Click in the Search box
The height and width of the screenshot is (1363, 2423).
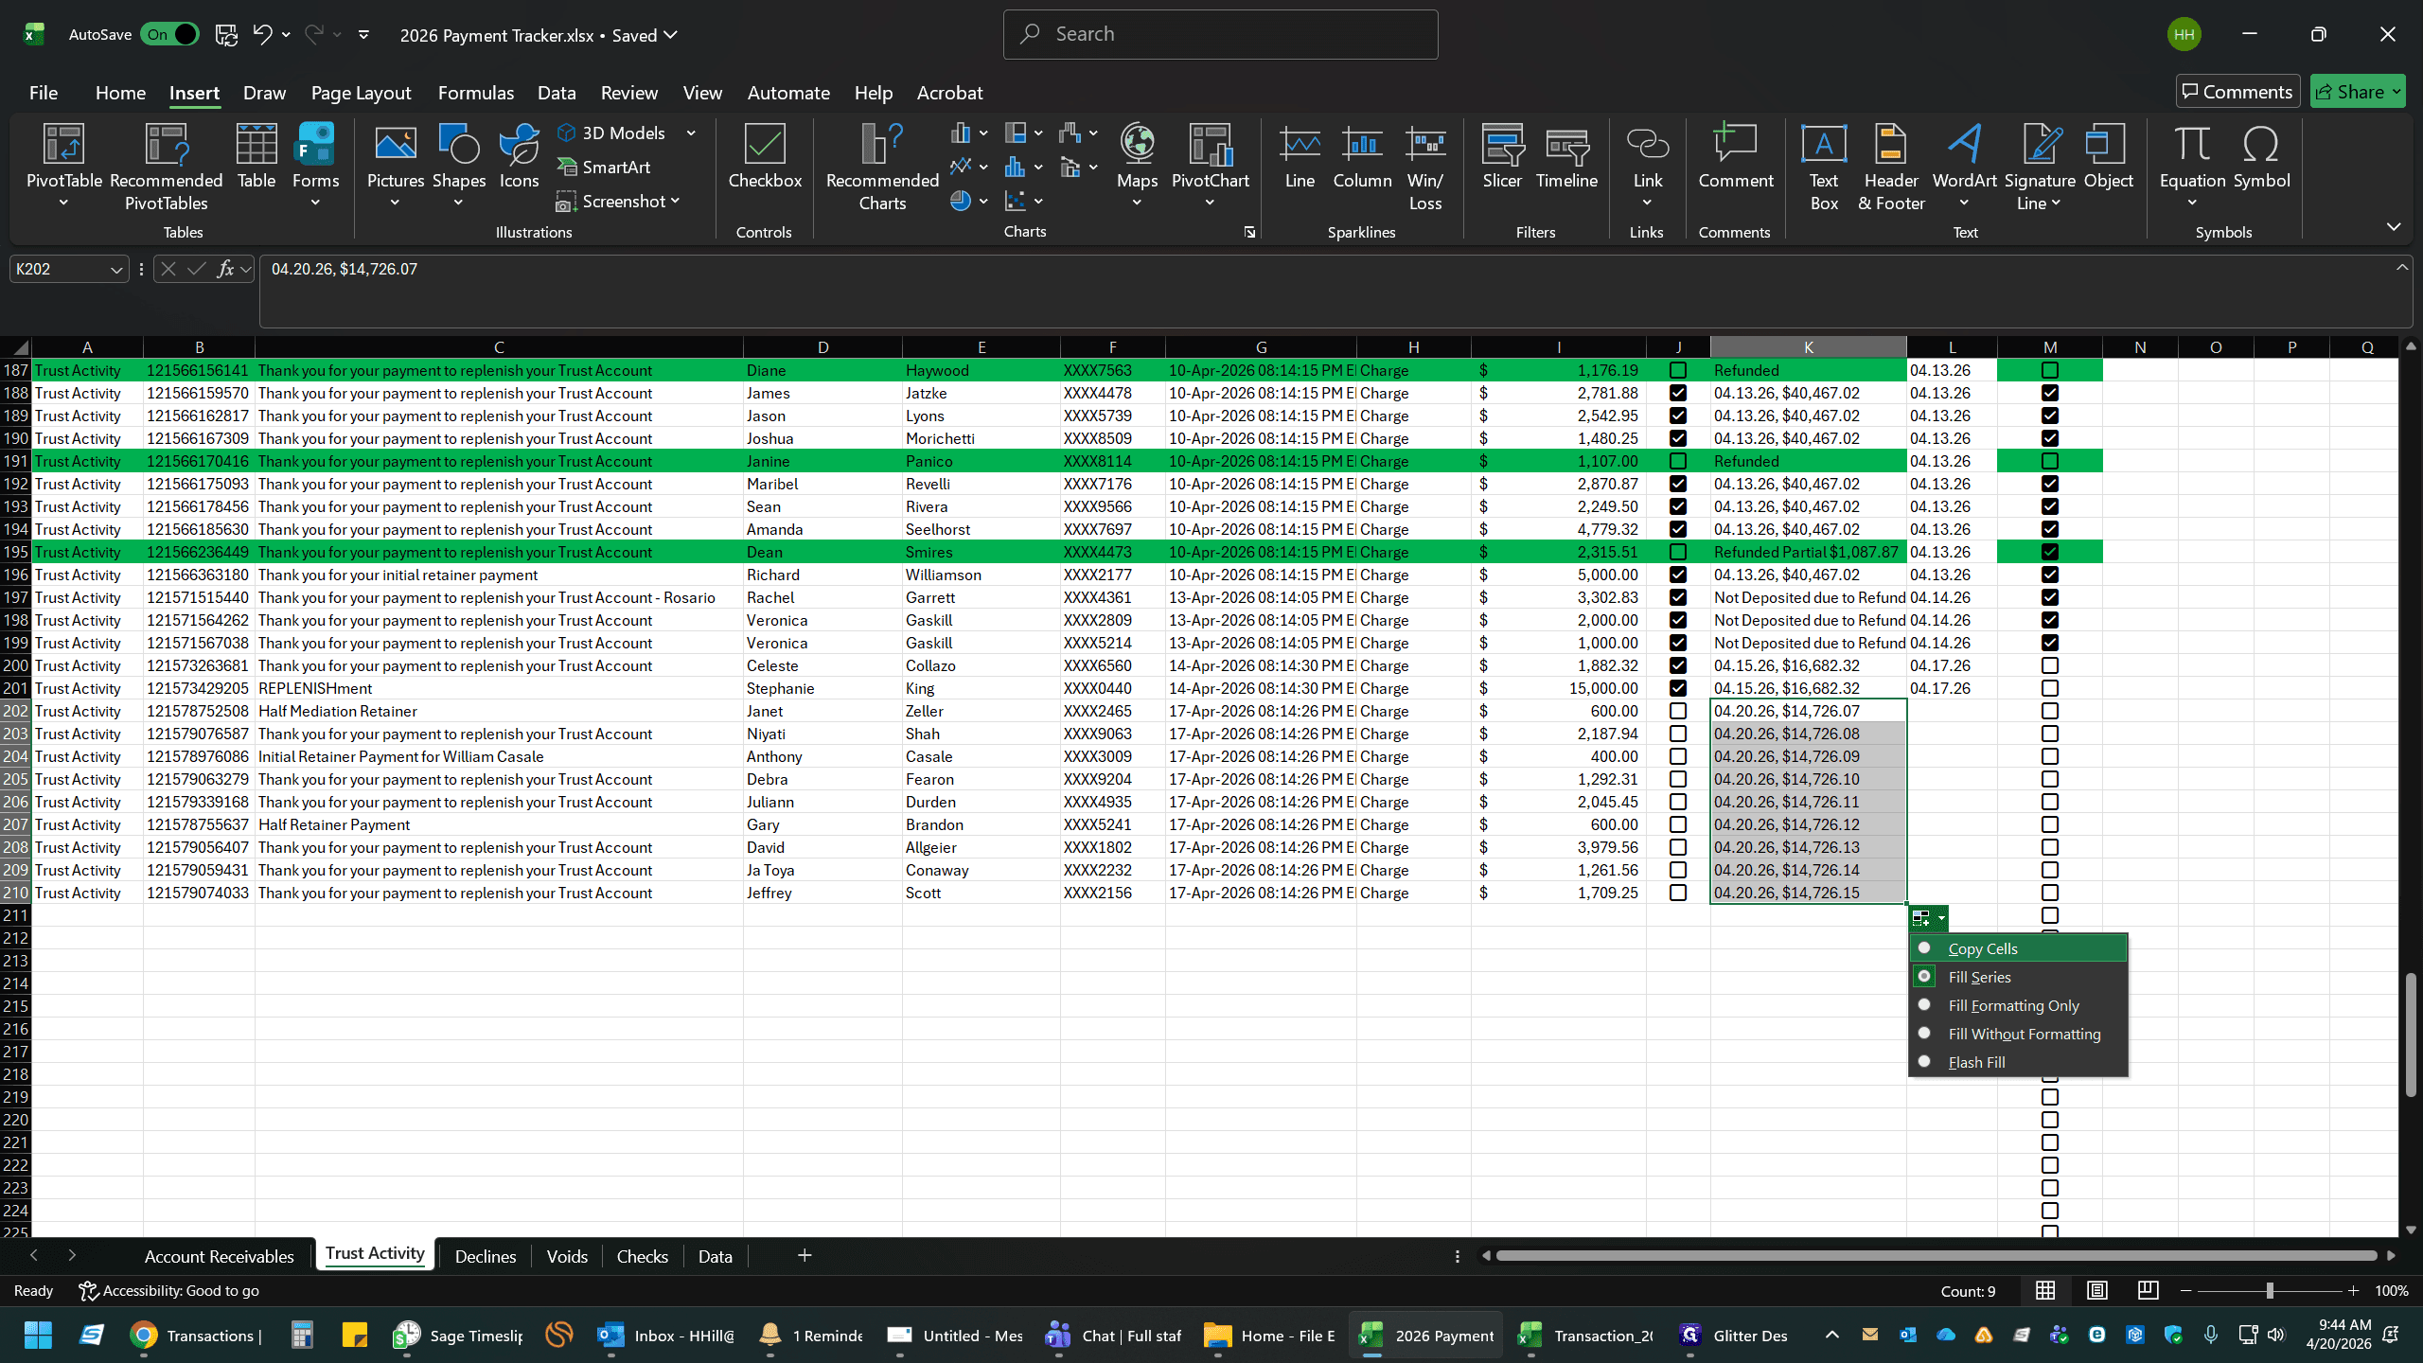tap(1221, 35)
